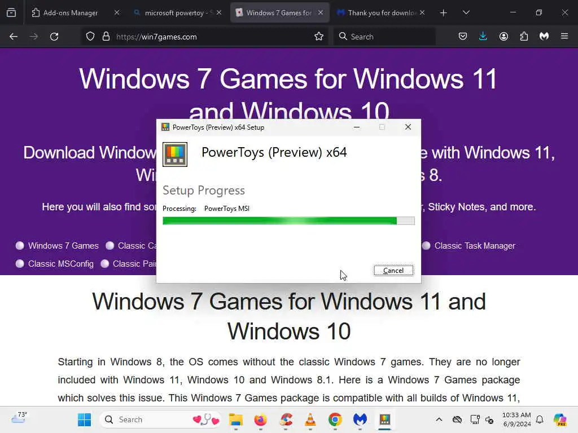Click the OneDrive tray icon

457,419
